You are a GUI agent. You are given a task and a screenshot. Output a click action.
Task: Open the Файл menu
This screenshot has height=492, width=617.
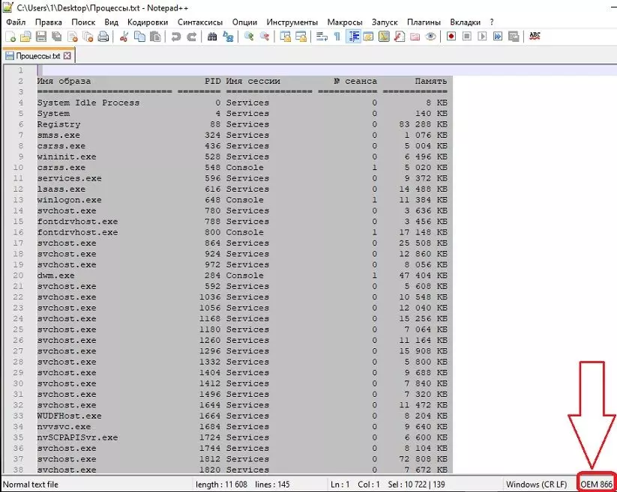click(x=16, y=22)
